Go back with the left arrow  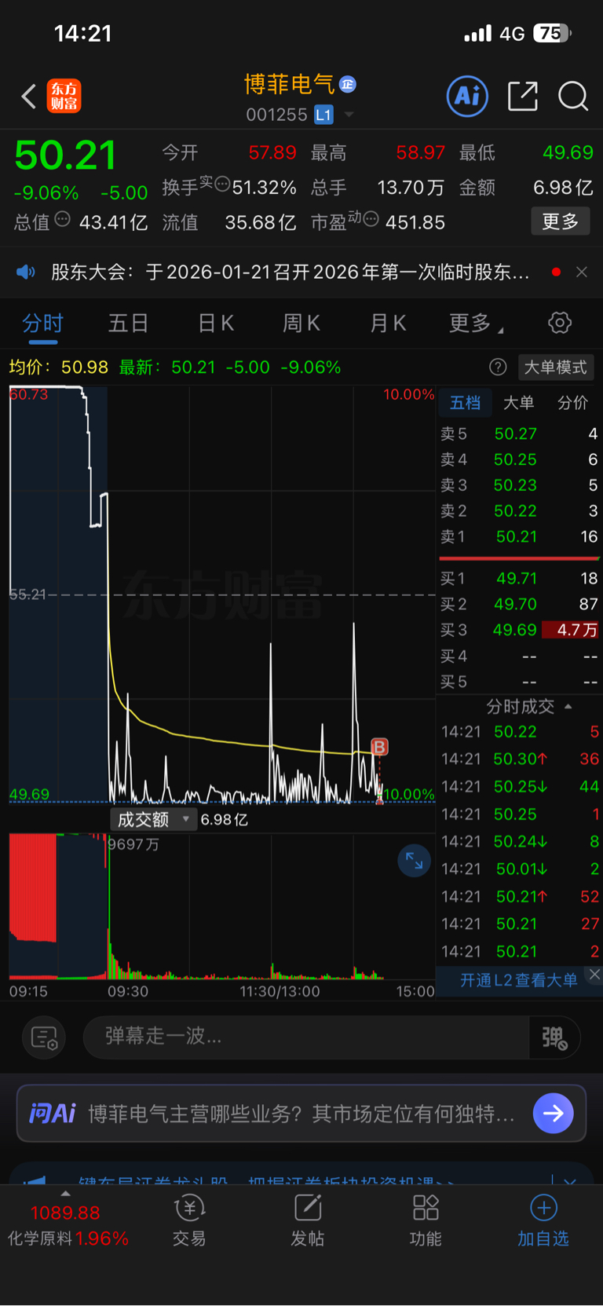29,97
